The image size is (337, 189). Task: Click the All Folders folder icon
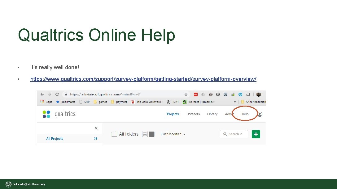114,134
